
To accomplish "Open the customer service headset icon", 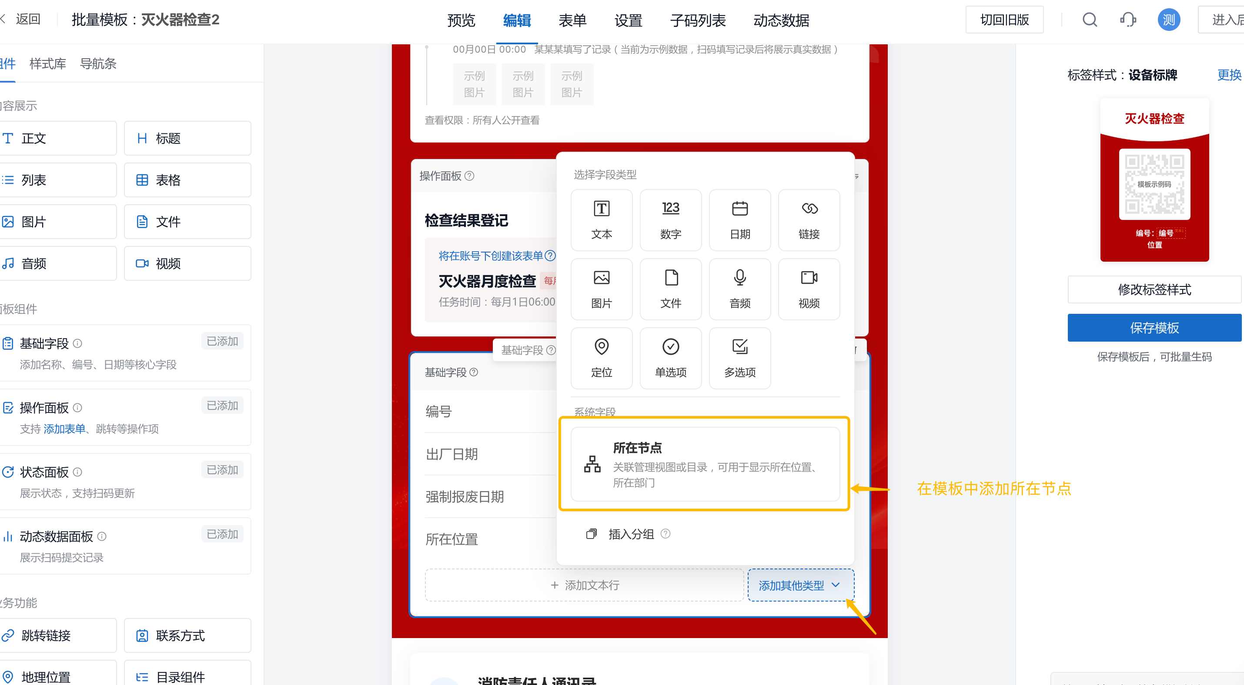I will (1127, 20).
